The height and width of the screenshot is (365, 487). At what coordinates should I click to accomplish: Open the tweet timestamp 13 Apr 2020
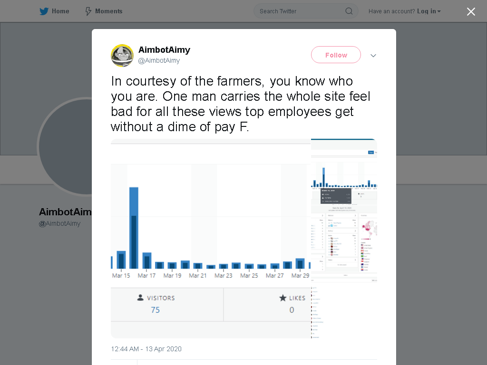[x=146, y=349]
